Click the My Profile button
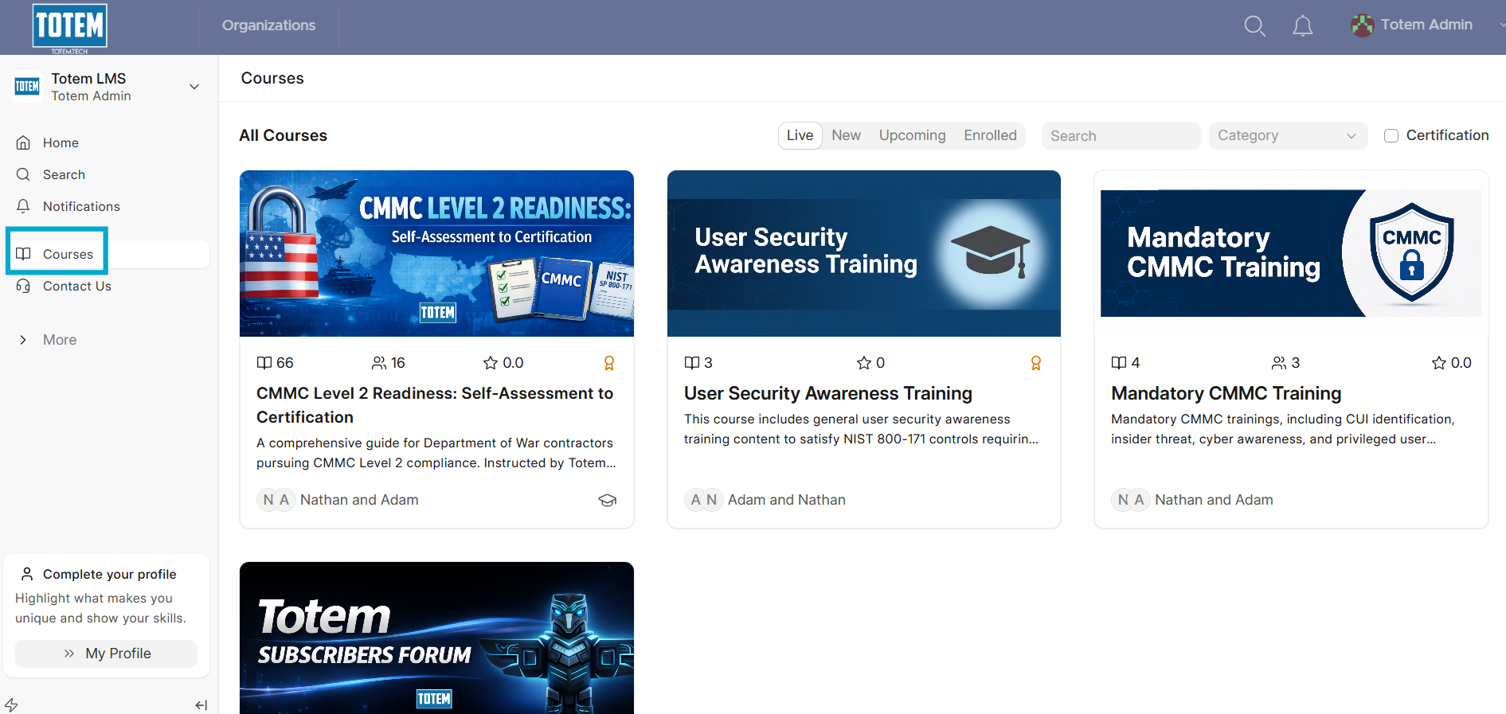Screen dimensions: 1506x714 (x=107, y=654)
